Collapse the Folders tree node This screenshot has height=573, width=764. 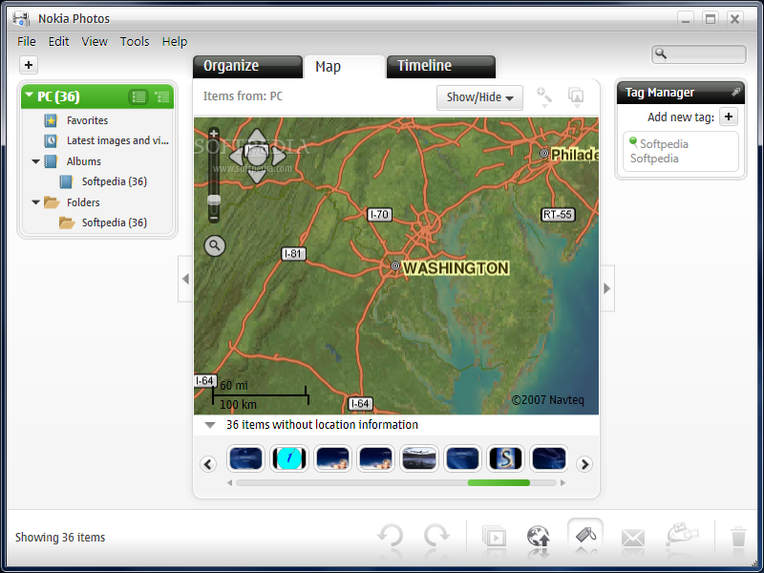pyautogui.click(x=35, y=202)
